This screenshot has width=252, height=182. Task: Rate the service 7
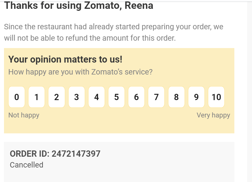pyautogui.click(x=156, y=97)
